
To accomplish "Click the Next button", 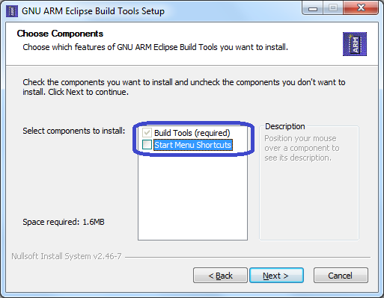I will coord(276,276).
